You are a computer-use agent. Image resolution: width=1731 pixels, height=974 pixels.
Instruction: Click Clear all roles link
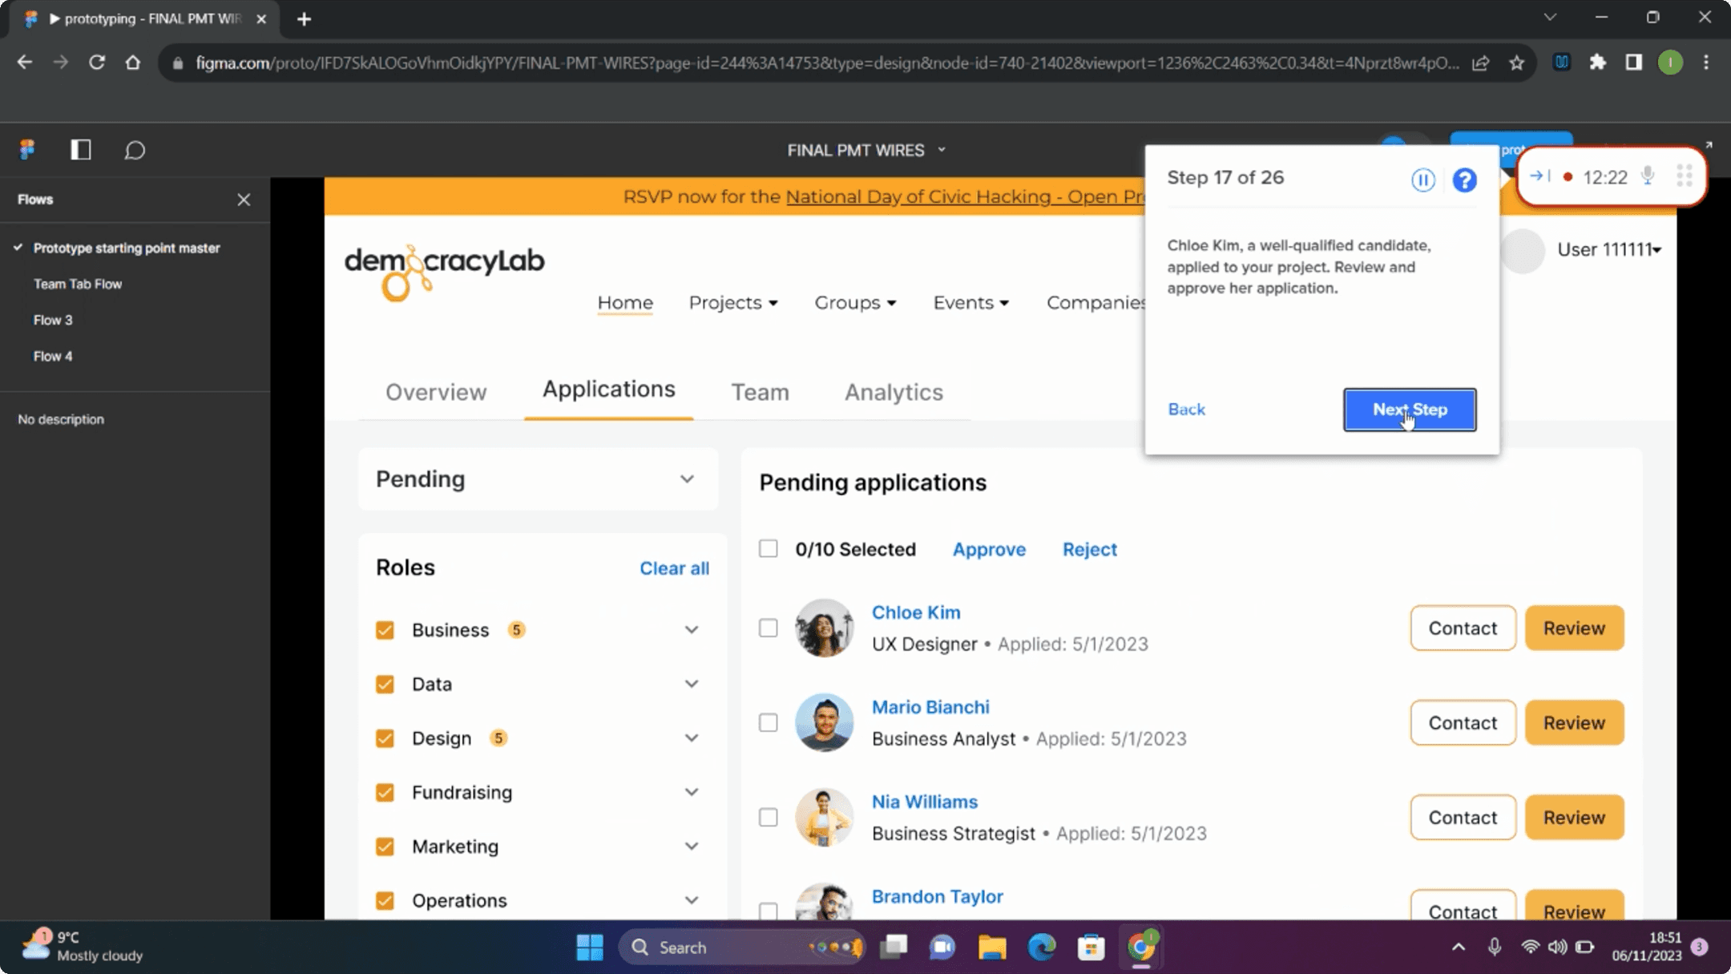coord(673,568)
